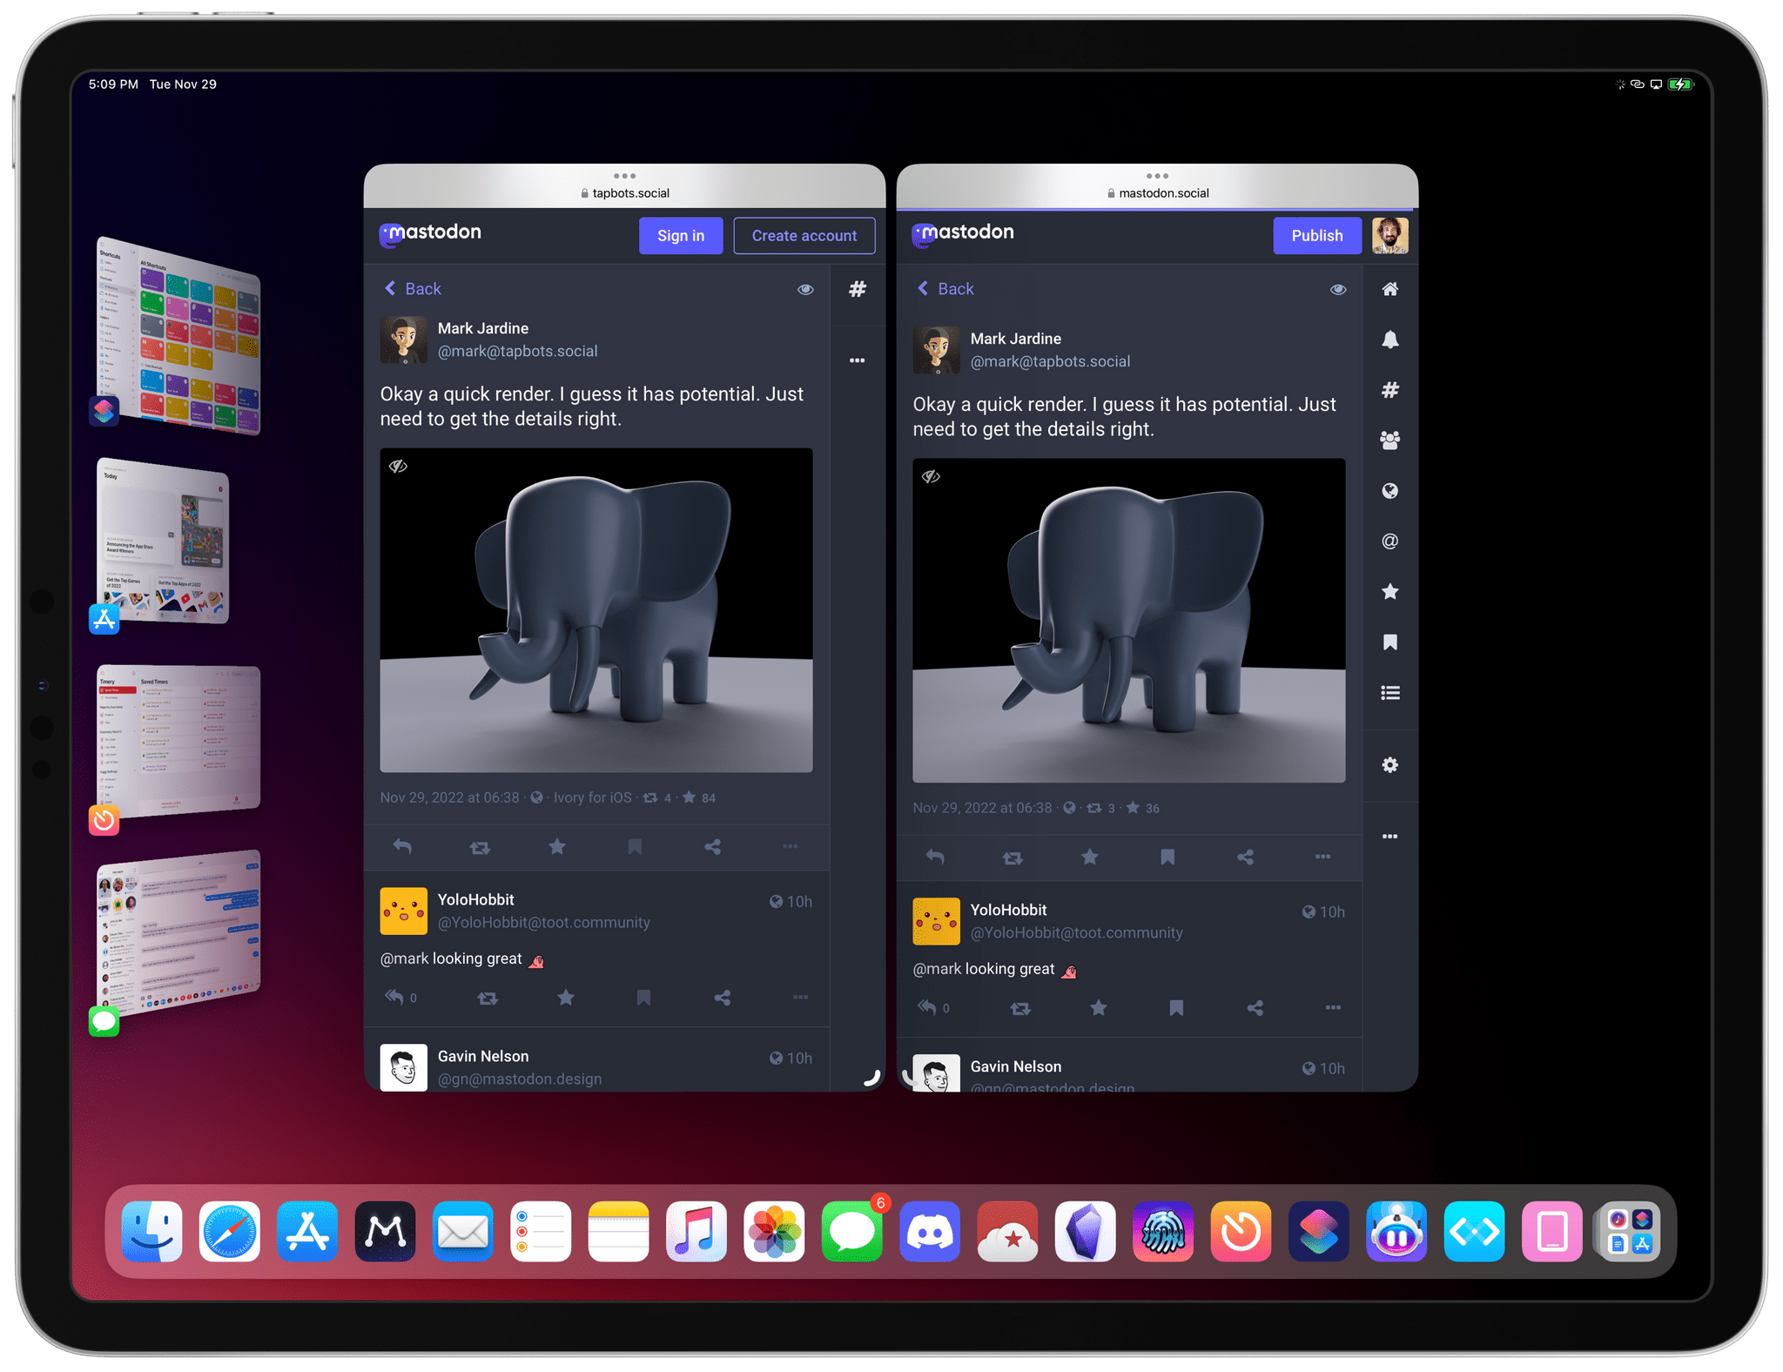1783x1372 pixels.
Task: Open profile avatar next to Publish
Action: point(1390,236)
